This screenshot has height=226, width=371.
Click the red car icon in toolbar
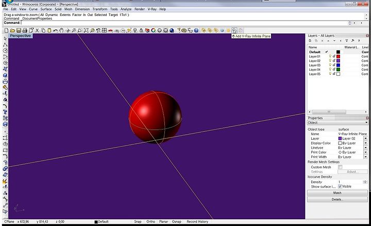[110, 30]
